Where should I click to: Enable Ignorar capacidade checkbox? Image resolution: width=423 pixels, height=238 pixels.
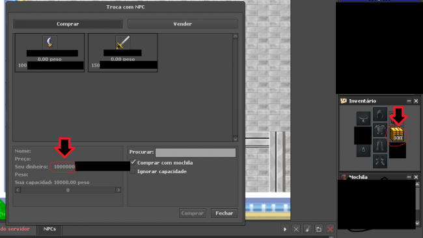133,171
